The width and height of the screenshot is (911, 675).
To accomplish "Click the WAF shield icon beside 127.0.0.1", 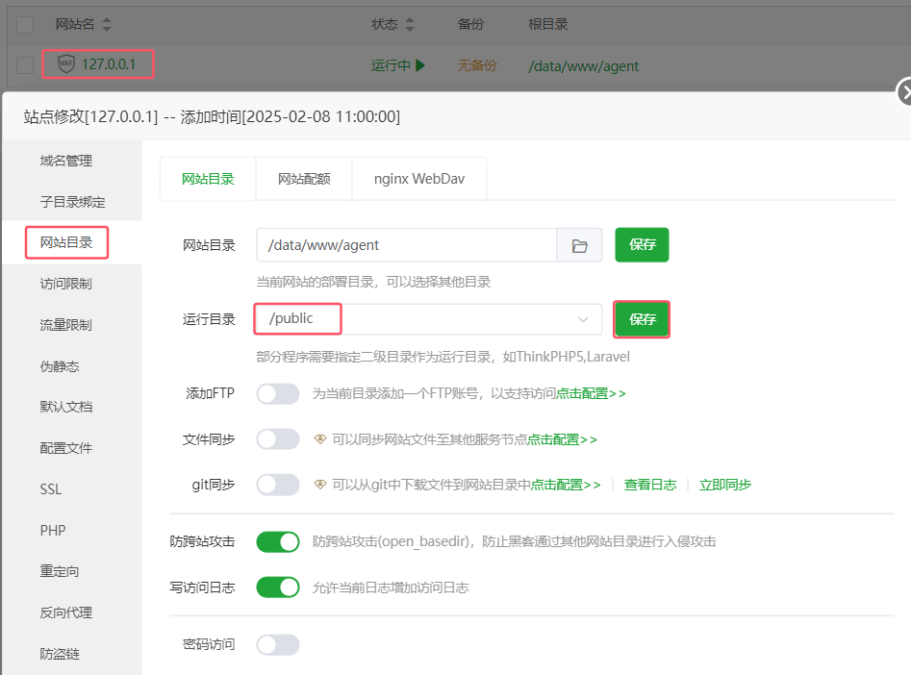I will (65, 64).
